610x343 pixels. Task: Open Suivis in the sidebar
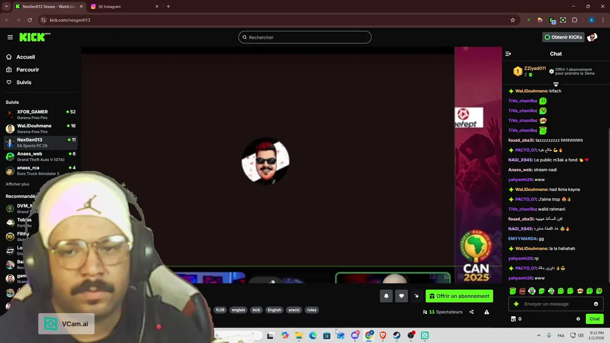tap(24, 82)
